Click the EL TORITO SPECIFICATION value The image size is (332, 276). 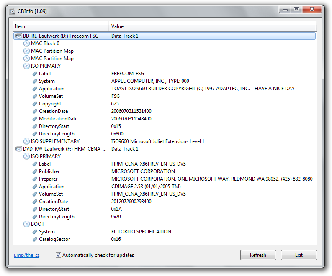click(141, 232)
